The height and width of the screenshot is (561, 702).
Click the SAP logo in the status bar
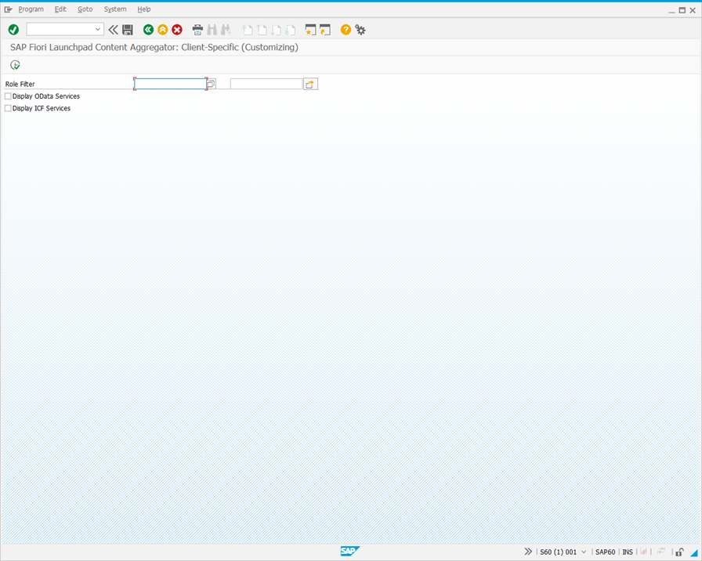(x=349, y=552)
